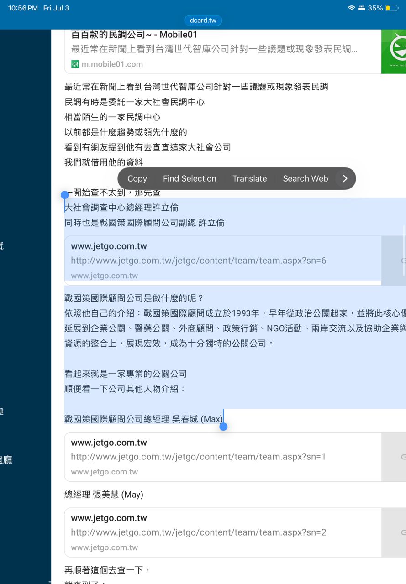Tap link icon on sn=1 card

point(403,457)
